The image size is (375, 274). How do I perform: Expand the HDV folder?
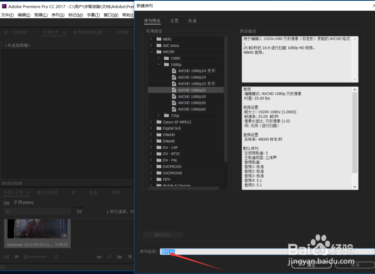151,179
